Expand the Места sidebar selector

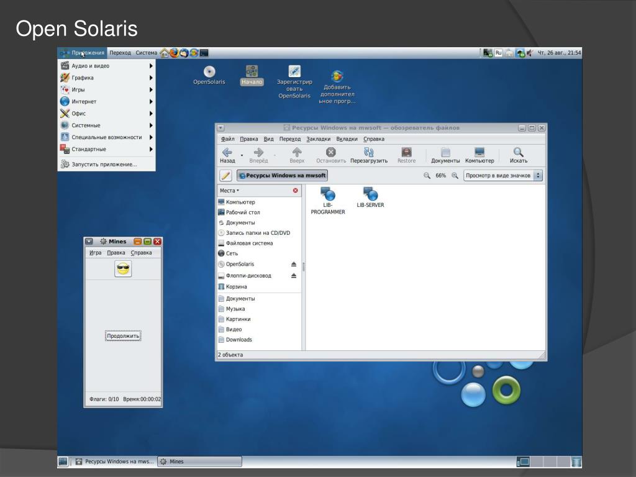pos(230,191)
